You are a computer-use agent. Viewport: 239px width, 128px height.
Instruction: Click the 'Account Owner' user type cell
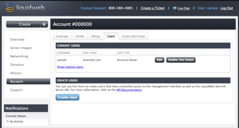[127, 60]
